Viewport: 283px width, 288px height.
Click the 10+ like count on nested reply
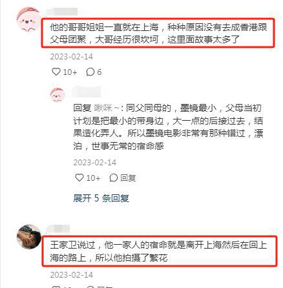pos(93,178)
